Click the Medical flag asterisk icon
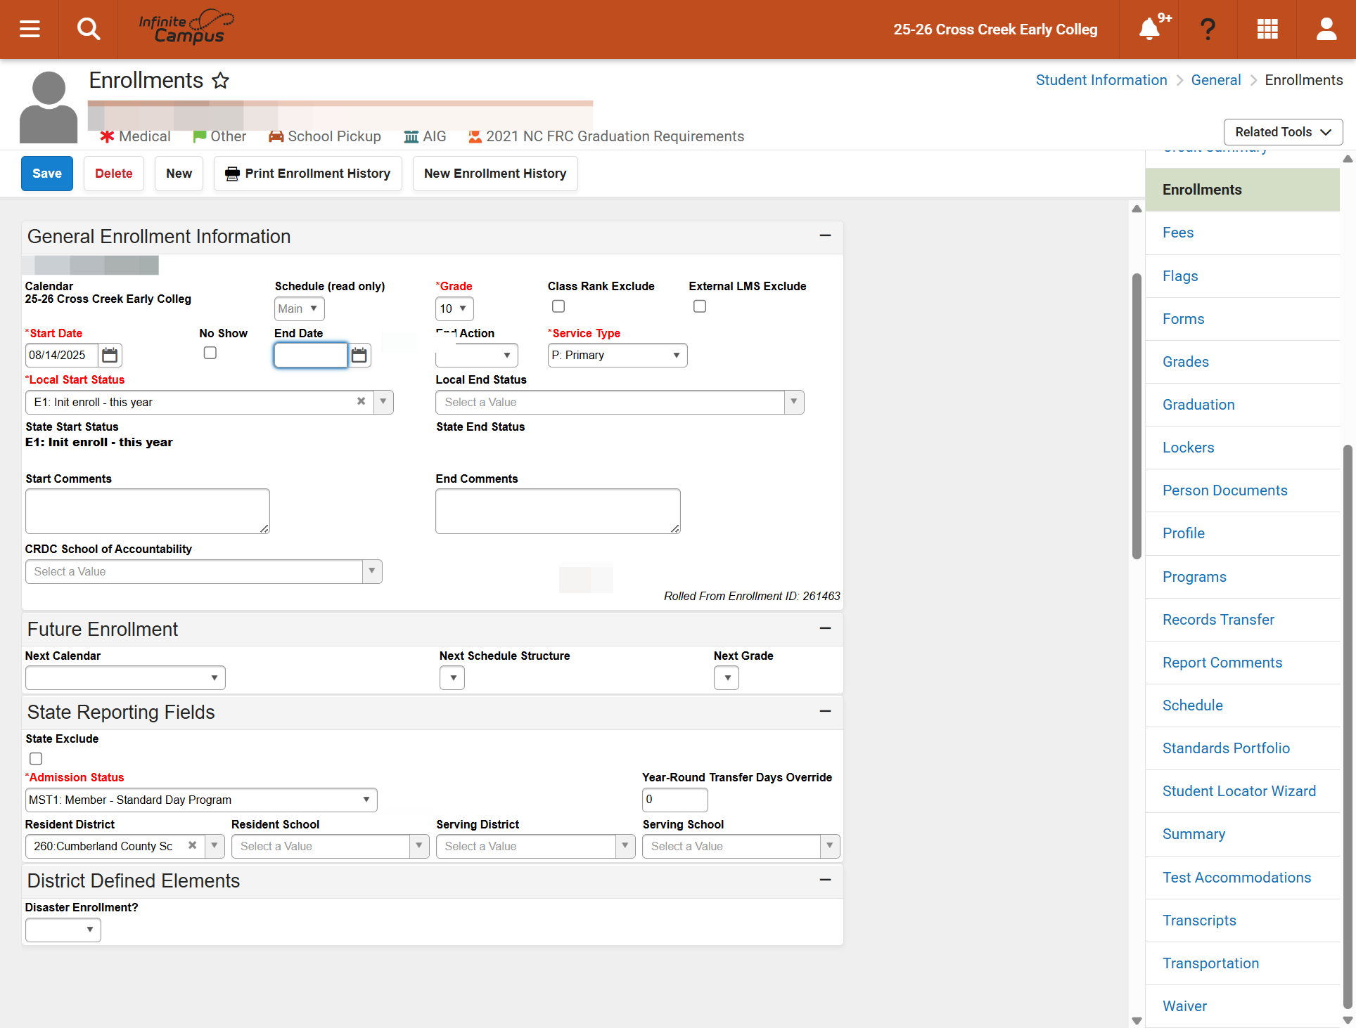1356x1028 pixels. 107,136
